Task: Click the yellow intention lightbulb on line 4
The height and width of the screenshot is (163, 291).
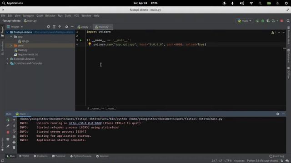Action: (x=90, y=44)
